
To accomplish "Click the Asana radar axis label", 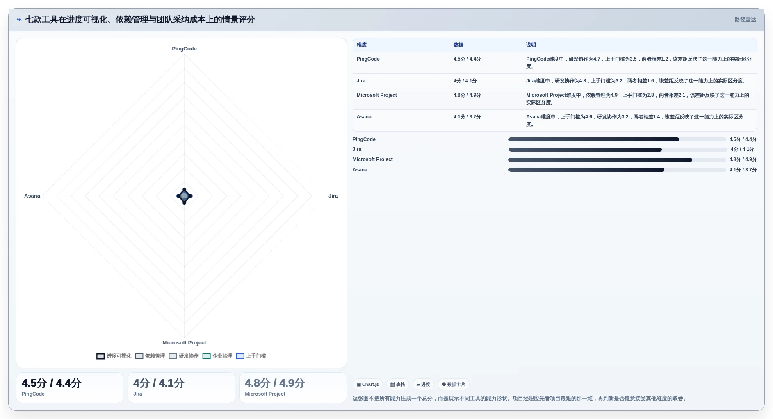I will tap(32, 196).
